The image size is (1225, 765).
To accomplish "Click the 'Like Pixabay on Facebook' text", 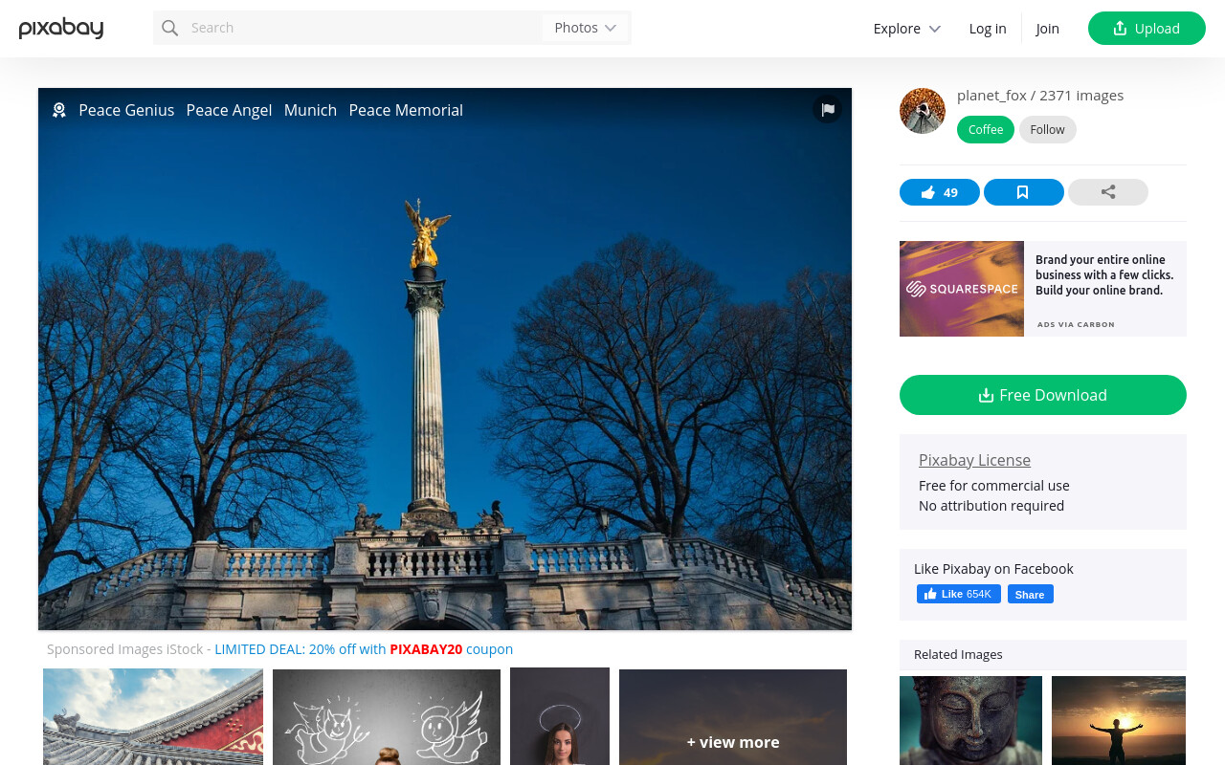I will click(993, 569).
